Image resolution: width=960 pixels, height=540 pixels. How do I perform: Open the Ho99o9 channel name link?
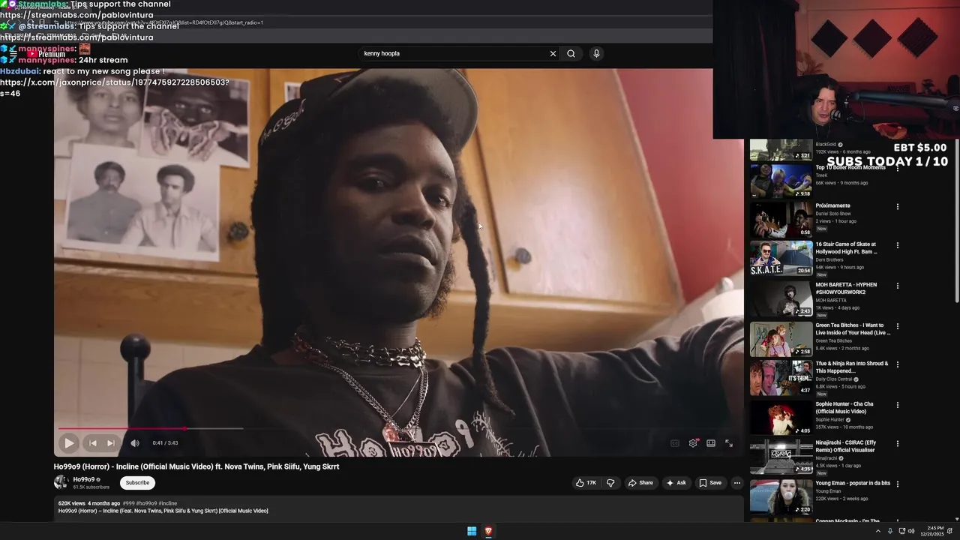84,479
